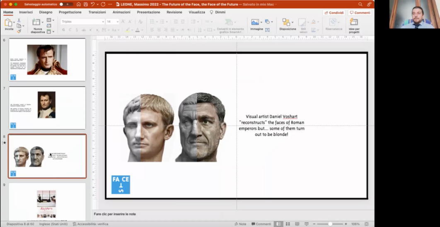
Task: Toggle the Note pane in status bar
Action: coord(240,224)
